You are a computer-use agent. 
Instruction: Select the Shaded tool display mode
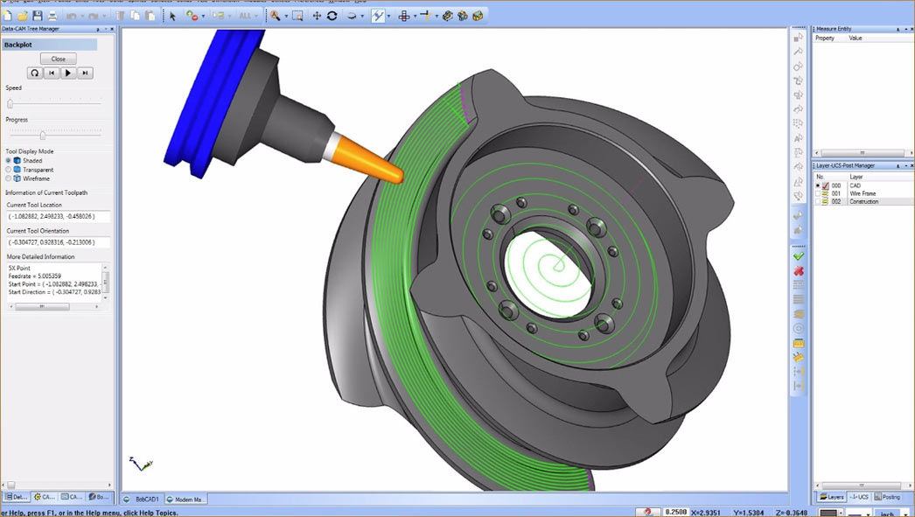pyautogui.click(x=8, y=160)
